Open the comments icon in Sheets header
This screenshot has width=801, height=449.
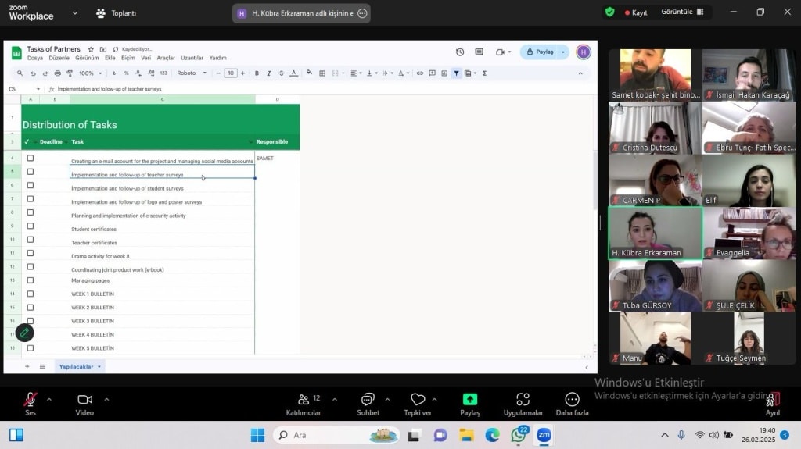click(480, 52)
